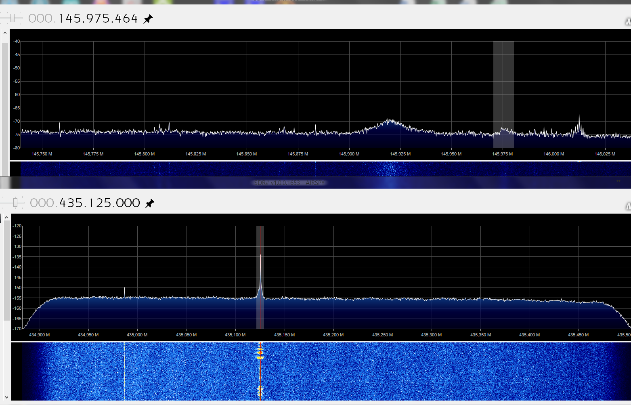Click the 145,800 M frequency axis label

coord(145,154)
